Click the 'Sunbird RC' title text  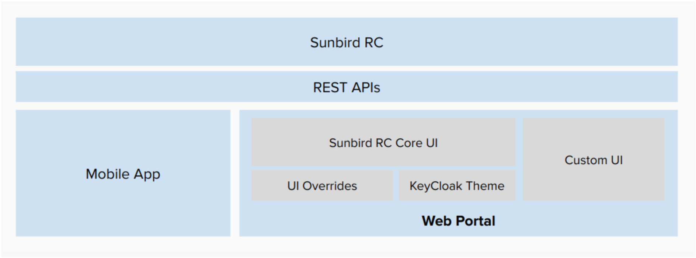tap(347, 42)
